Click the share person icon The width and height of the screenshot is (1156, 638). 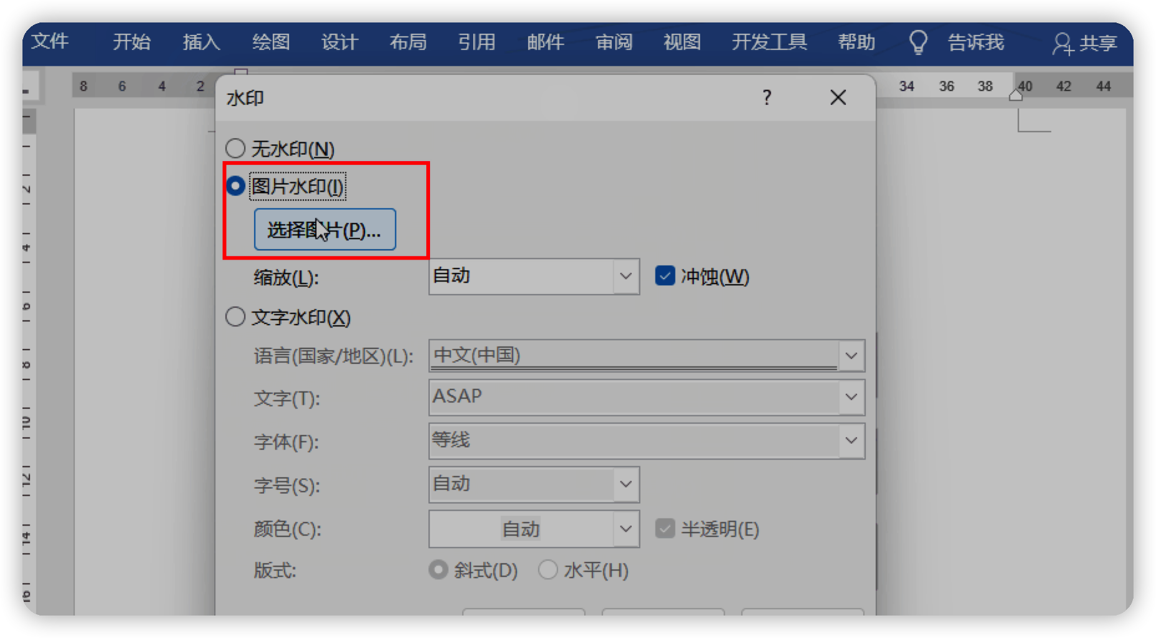(x=1063, y=43)
